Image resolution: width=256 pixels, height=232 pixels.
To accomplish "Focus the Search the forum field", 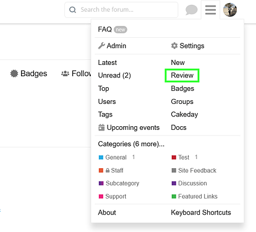I will (x=121, y=10).
